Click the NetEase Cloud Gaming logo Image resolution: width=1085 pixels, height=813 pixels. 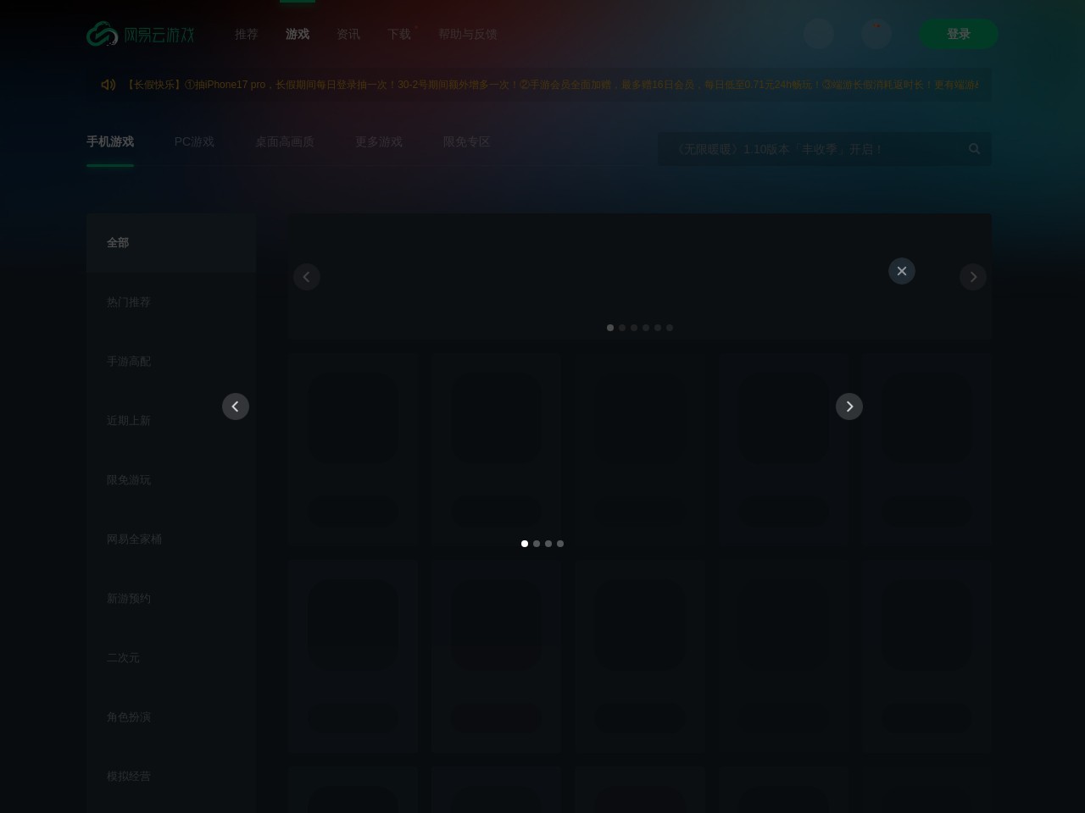(x=141, y=35)
